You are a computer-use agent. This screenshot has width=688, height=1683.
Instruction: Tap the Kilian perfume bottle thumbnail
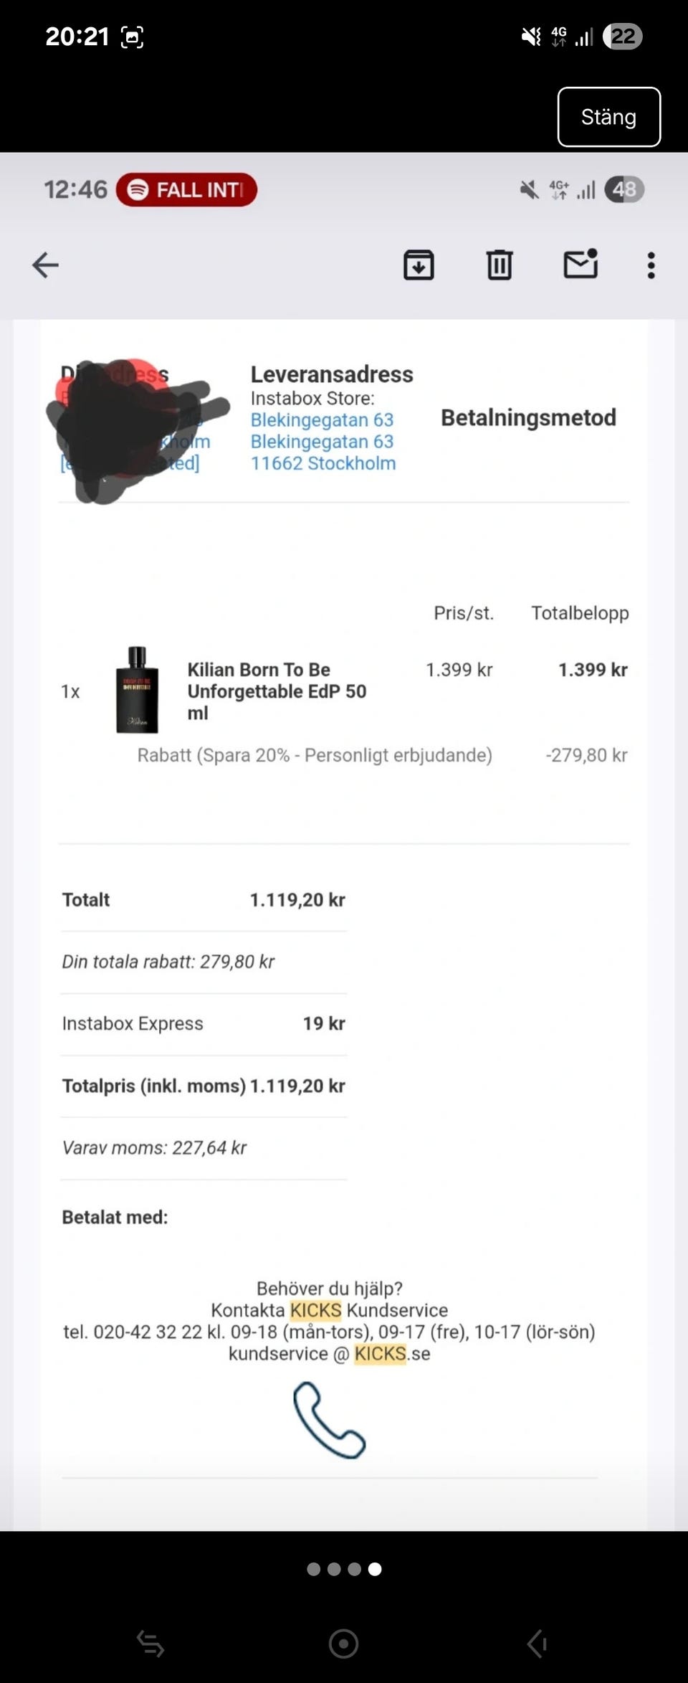(x=137, y=690)
